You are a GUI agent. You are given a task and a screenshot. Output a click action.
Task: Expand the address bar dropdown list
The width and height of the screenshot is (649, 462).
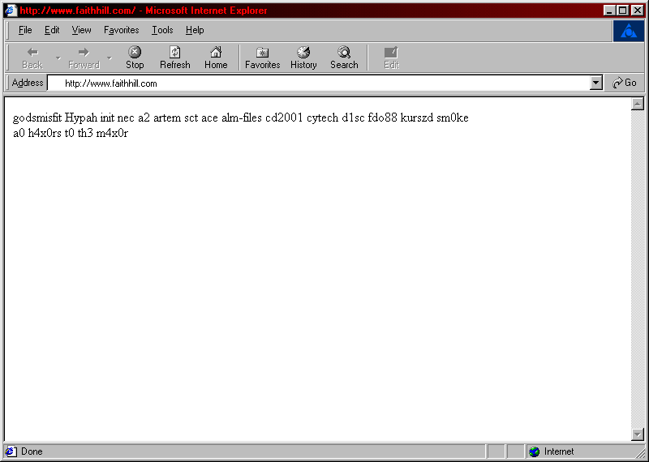[595, 83]
